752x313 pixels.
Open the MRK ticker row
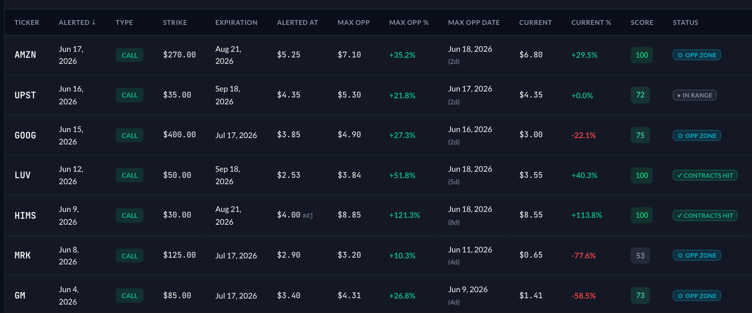pos(23,255)
